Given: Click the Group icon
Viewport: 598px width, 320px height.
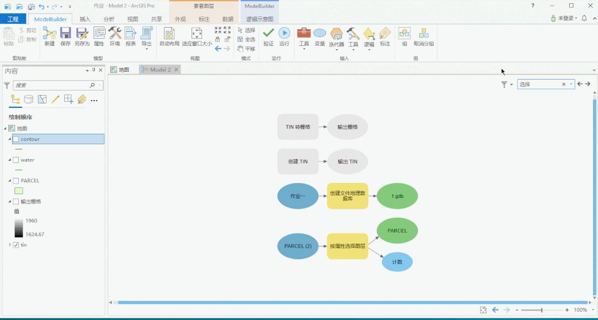Looking at the screenshot, I should coord(404,34).
